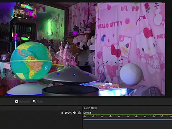Click the 100% battery level text

[x=68, y=113]
